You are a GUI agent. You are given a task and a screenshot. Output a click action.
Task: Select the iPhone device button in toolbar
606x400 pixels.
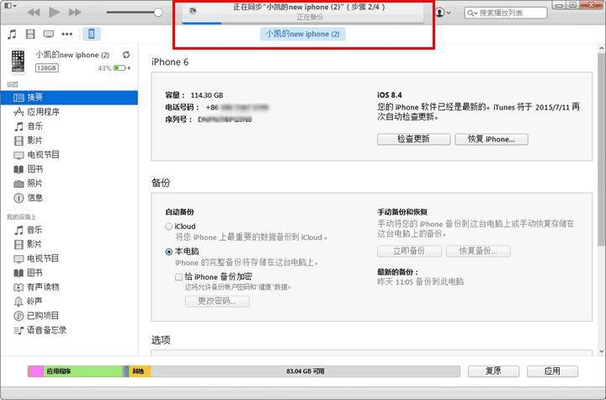click(92, 34)
